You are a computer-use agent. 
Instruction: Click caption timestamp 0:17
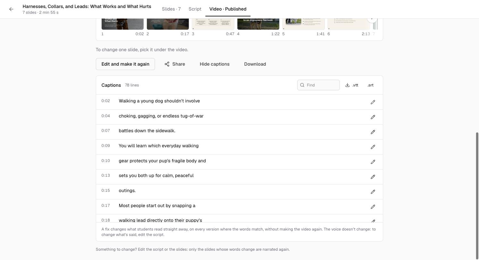coord(105,206)
